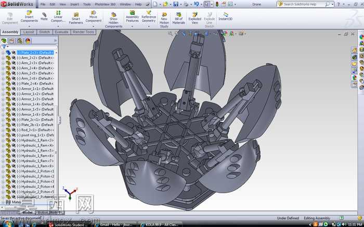Expand the Mates folder node

[x=3, y=202]
